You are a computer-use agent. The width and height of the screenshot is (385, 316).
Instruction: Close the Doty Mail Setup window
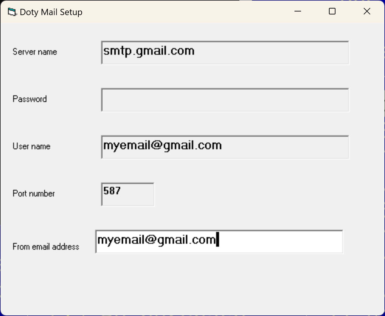(x=367, y=11)
